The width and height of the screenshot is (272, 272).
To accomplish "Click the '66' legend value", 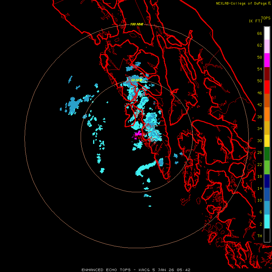I will (260, 33).
